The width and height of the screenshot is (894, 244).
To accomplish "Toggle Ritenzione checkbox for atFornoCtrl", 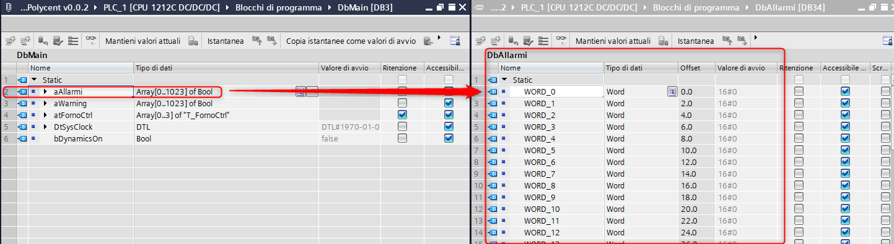I will 403,115.
